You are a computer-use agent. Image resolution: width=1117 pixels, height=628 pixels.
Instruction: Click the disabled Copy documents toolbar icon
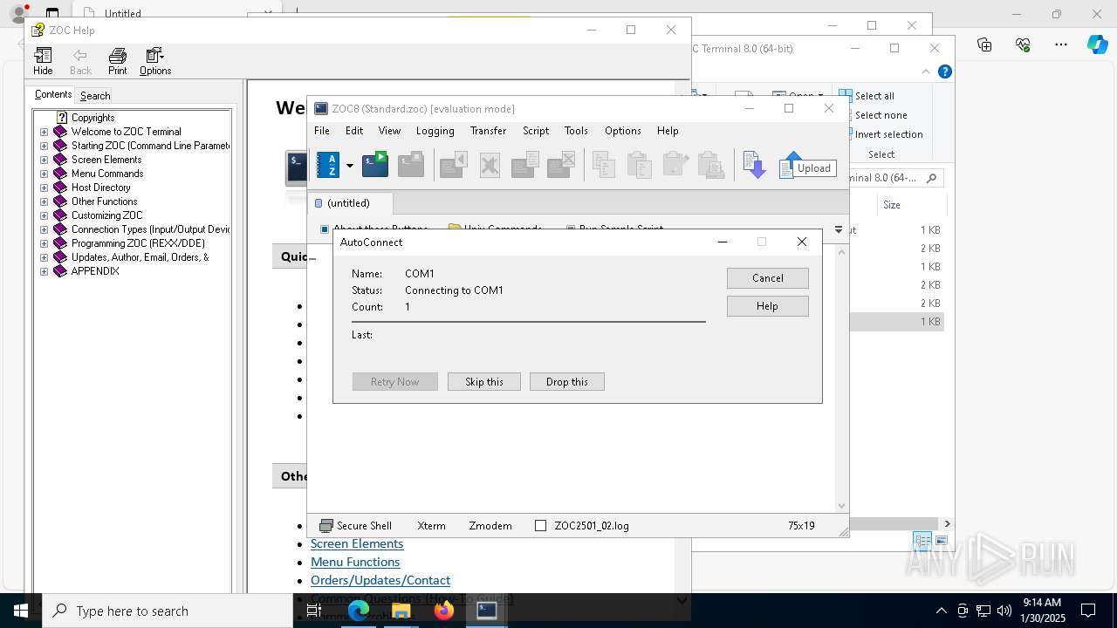click(604, 164)
